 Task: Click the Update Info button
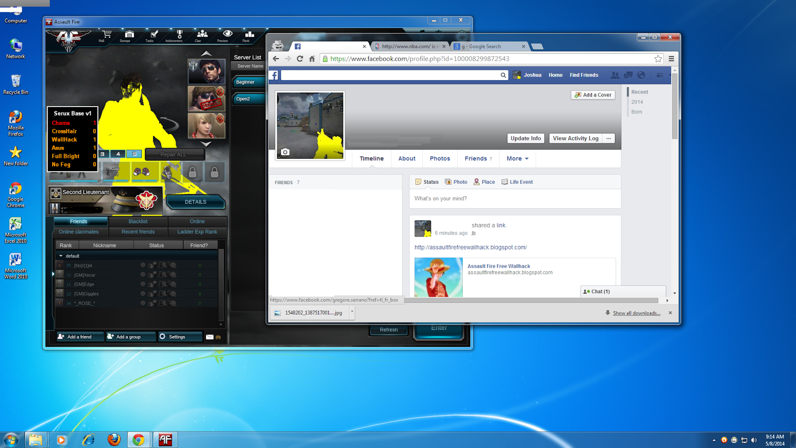[x=525, y=138]
